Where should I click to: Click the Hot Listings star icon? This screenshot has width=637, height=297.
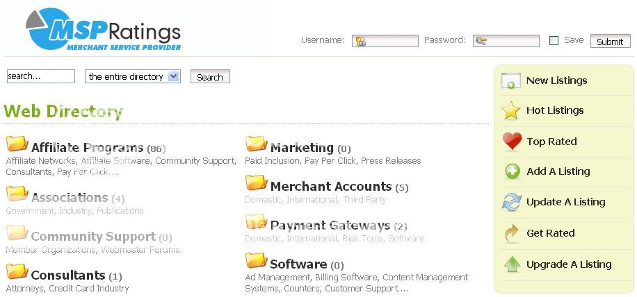[511, 110]
